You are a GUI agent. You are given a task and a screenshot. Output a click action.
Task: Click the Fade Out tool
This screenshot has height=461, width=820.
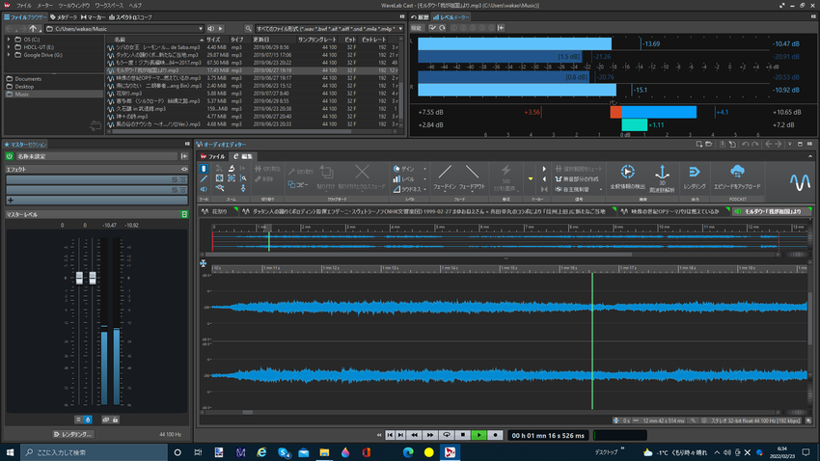tap(472, 176)
